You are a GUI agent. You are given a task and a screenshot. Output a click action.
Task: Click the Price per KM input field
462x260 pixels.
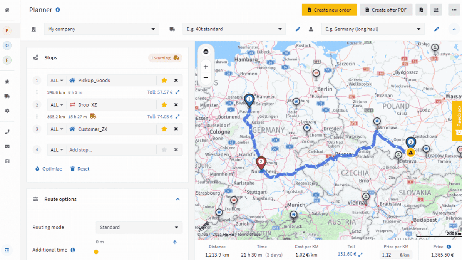click(396, 255)
